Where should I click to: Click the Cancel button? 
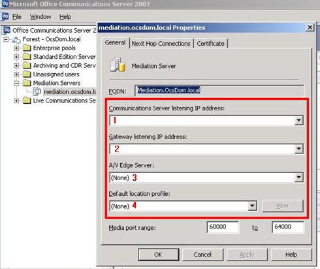[202, 255]
